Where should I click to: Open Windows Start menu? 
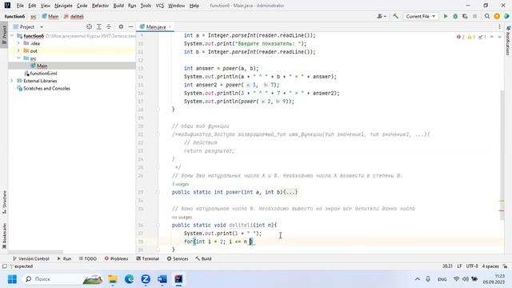coord(12,279)
